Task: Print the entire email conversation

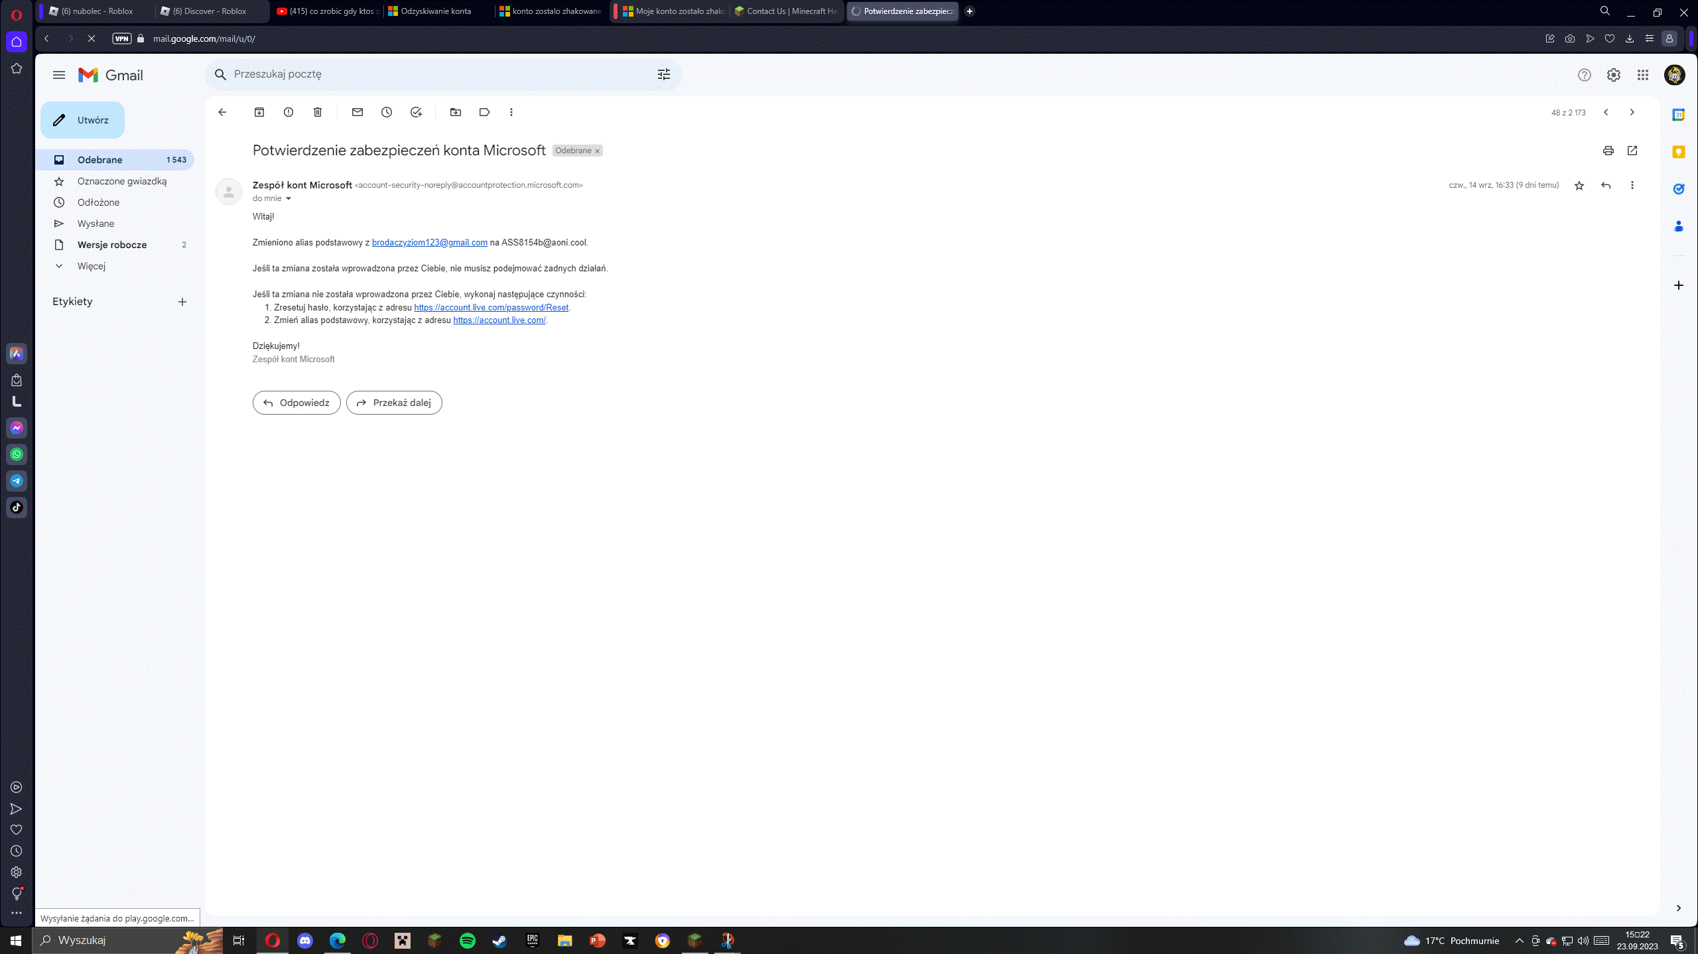Action: [x=1608, y=151]
